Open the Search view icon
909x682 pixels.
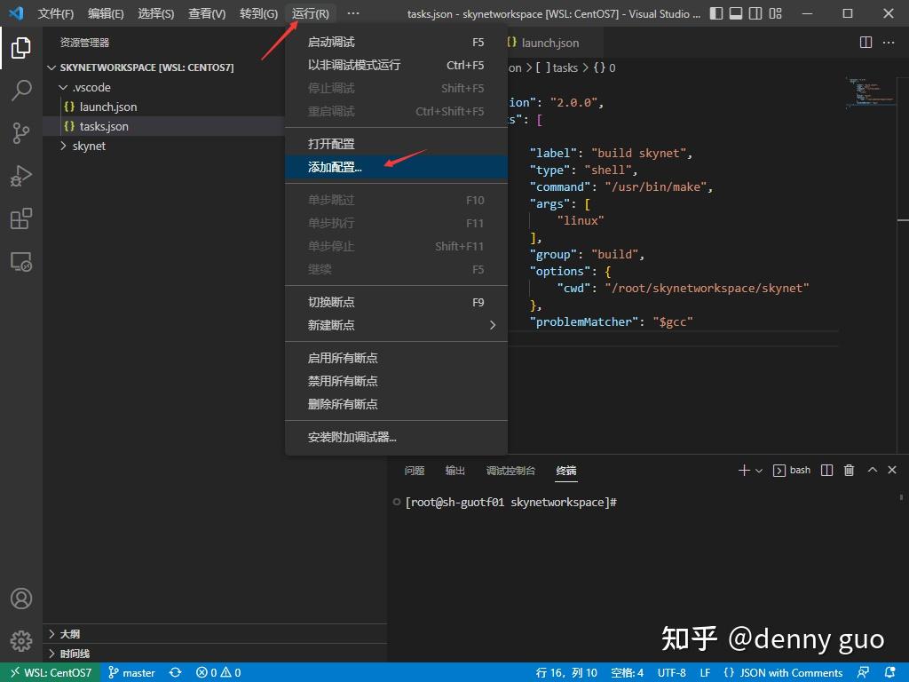point(21,91)
